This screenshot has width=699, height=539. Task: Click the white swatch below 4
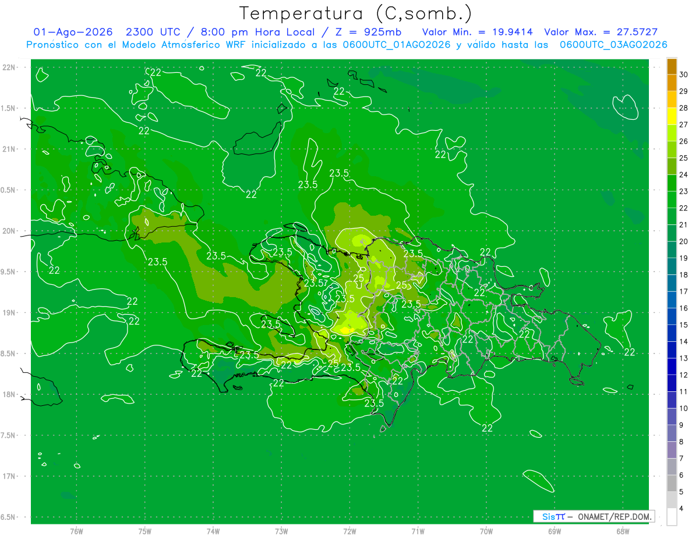(x=672, y=517)
